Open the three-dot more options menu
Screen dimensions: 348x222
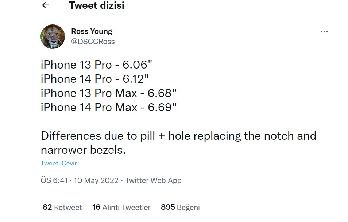(324, 31)
